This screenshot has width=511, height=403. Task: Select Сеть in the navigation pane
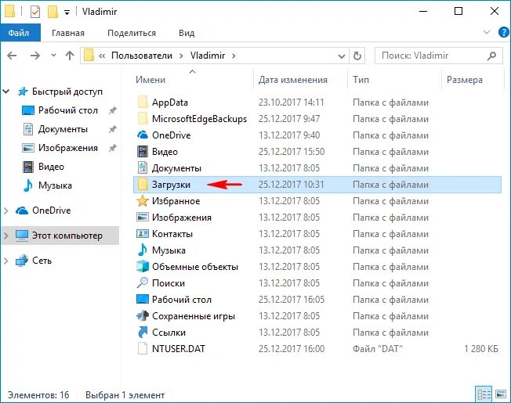42,261
